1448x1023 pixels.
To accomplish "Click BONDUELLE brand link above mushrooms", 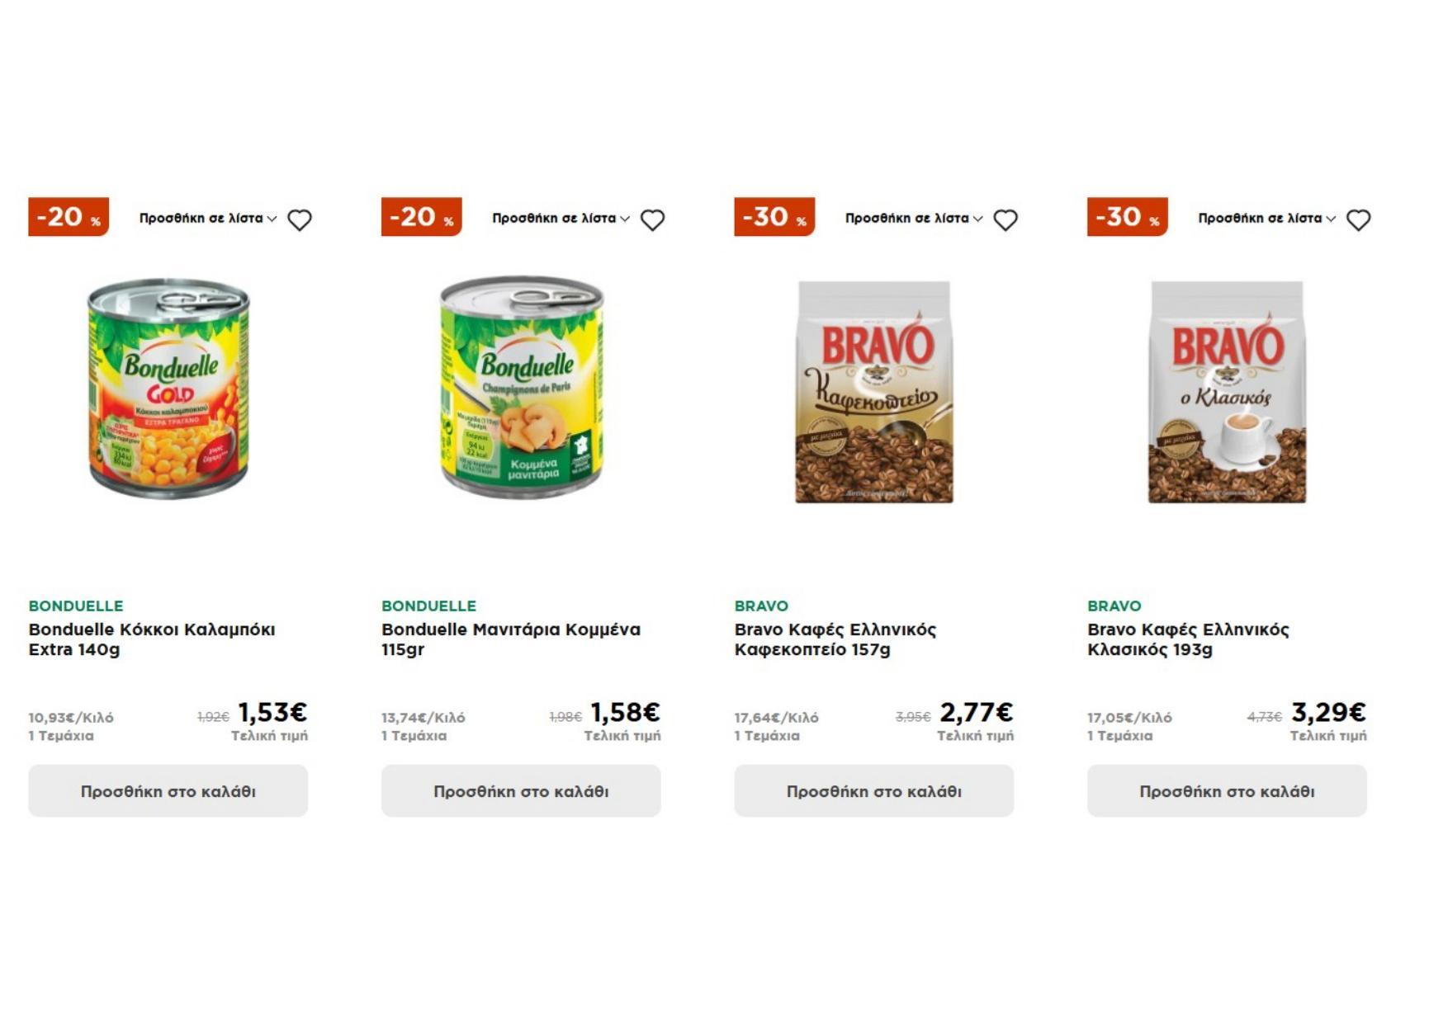I will point(428,606).
